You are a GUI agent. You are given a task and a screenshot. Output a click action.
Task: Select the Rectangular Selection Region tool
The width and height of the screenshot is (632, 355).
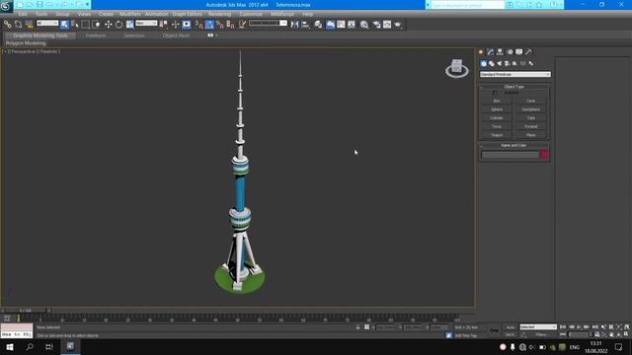click(86, 25)
